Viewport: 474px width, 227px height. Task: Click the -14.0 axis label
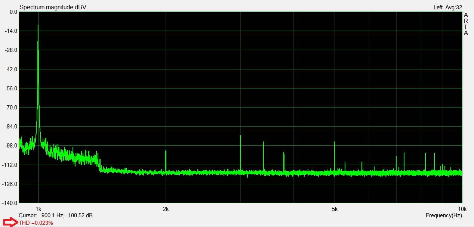[x=12, y=31]
